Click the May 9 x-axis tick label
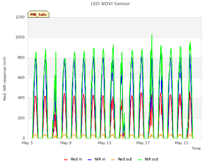The width and height of the screenshot is (222, 166). click(66, 143)
